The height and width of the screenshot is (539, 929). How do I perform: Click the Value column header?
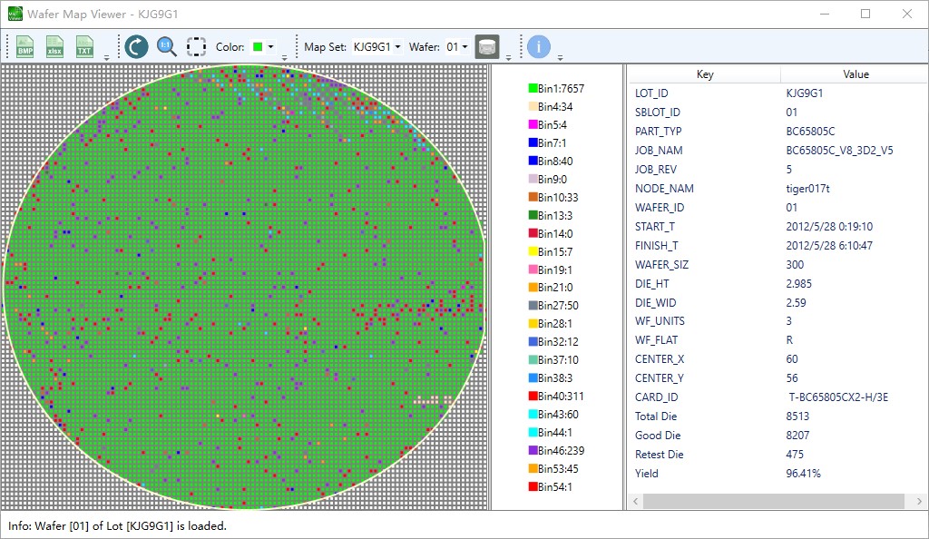[855, 74]
